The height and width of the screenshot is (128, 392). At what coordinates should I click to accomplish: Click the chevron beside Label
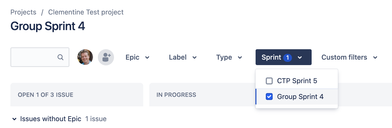click(195, 57)
